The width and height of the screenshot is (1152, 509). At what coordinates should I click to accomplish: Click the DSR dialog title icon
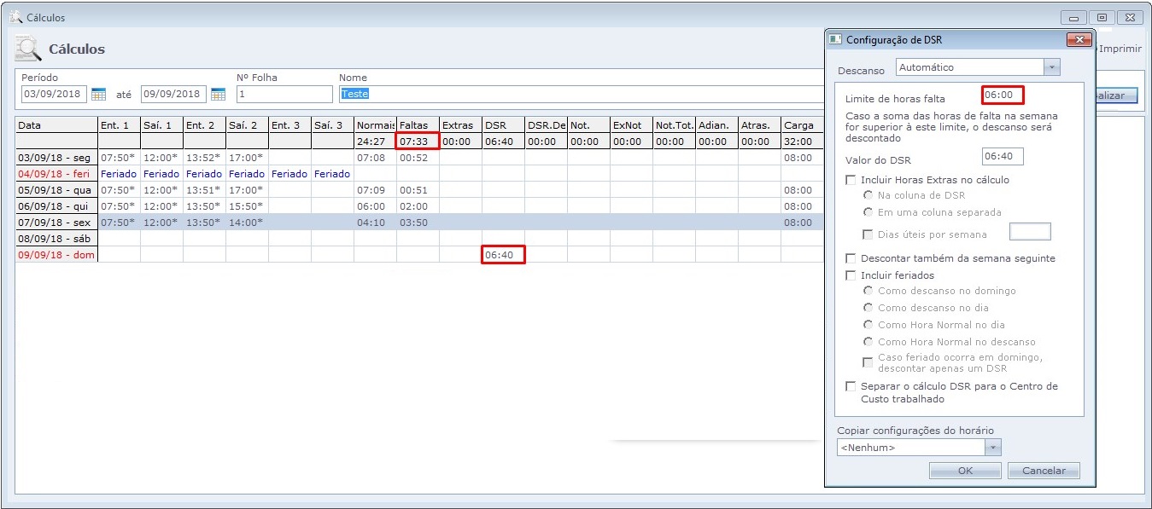tap(835, 40)
